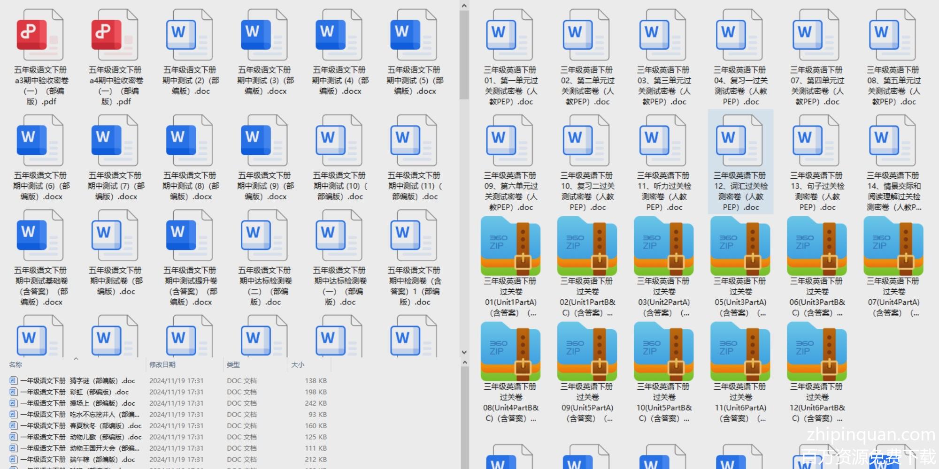Open 端午粽 (部编版).doc from list
939x469 pixels.
[77, 460]
